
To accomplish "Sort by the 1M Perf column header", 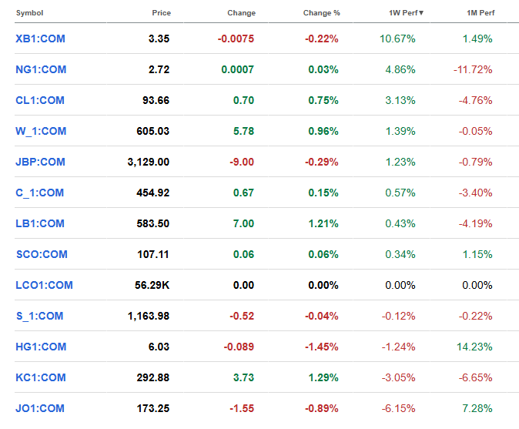I will [x=480, y=13].
